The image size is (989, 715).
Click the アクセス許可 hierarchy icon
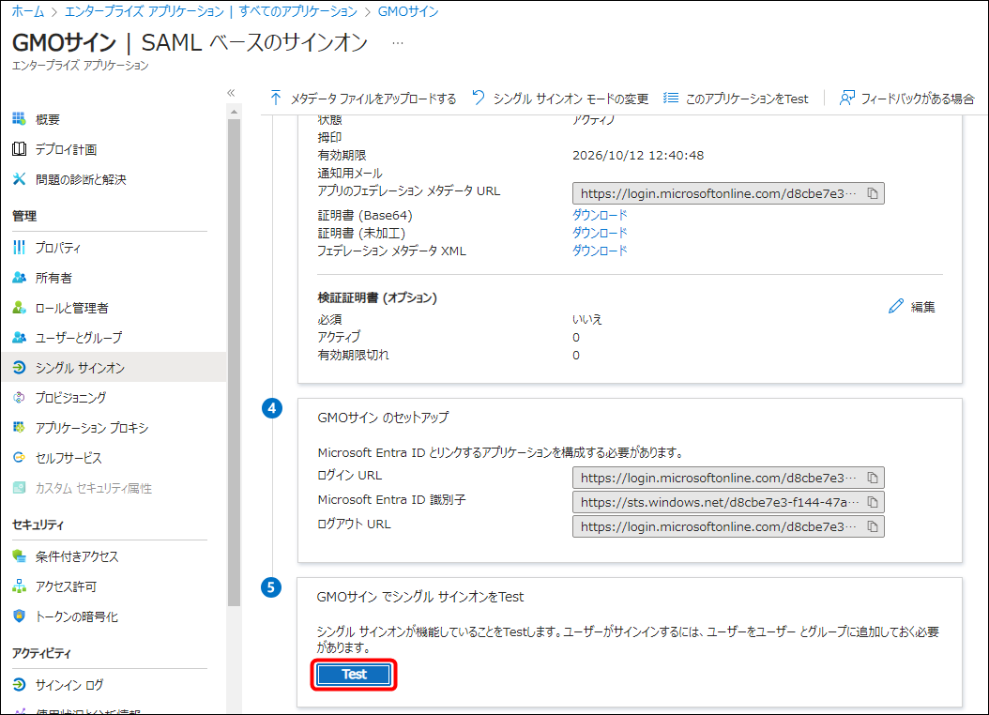19,586
